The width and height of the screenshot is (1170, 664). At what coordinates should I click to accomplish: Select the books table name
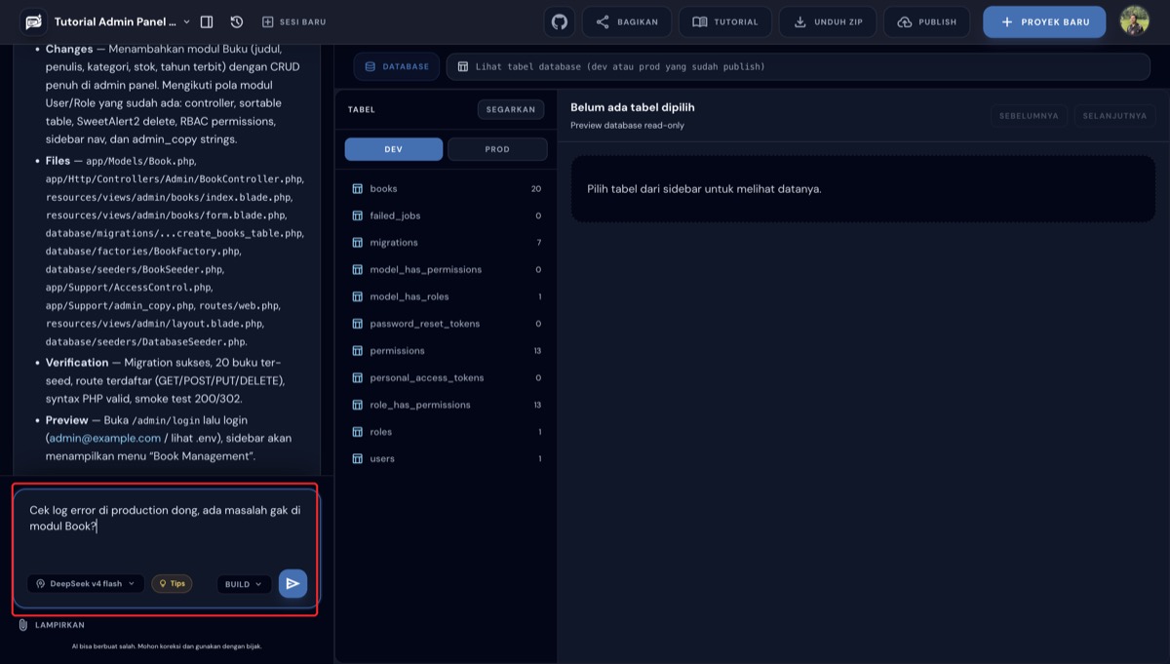pos(383,188)
